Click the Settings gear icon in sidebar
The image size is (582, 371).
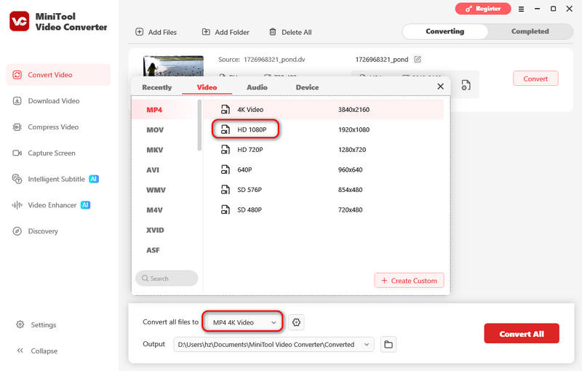point(20,324)
